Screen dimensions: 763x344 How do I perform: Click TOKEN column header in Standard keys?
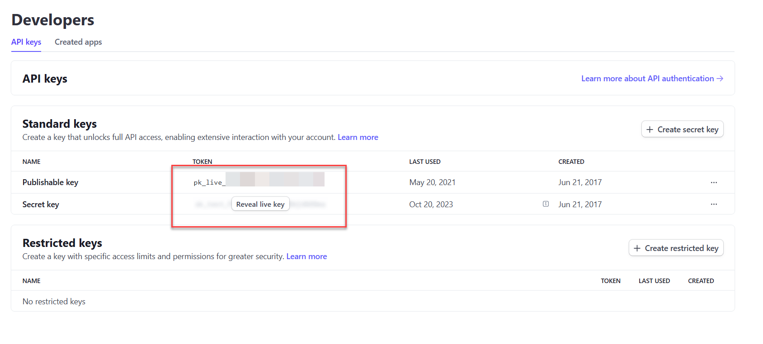pyautogui.click(x=202, y=162)
